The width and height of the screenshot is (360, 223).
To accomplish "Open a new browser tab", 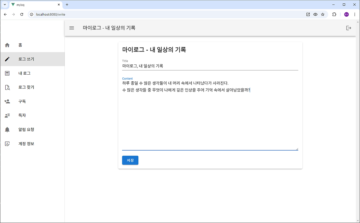I will 67,5.
